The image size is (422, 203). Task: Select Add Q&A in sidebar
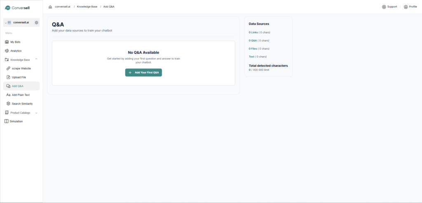click(17, 86)
